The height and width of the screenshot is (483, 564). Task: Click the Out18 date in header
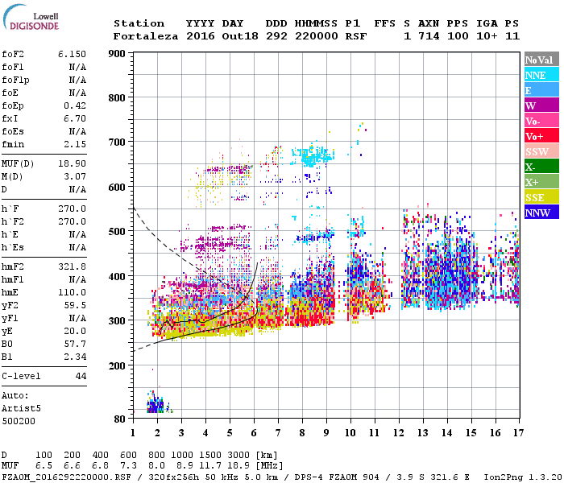pos(240,36)
